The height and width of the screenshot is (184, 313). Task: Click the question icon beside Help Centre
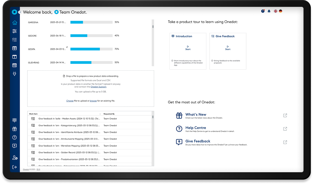tap(179, 129)
